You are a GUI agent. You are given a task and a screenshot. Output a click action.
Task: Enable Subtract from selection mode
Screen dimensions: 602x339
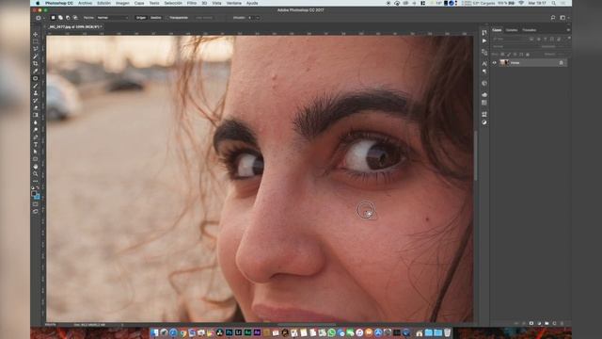pos(68,18)
